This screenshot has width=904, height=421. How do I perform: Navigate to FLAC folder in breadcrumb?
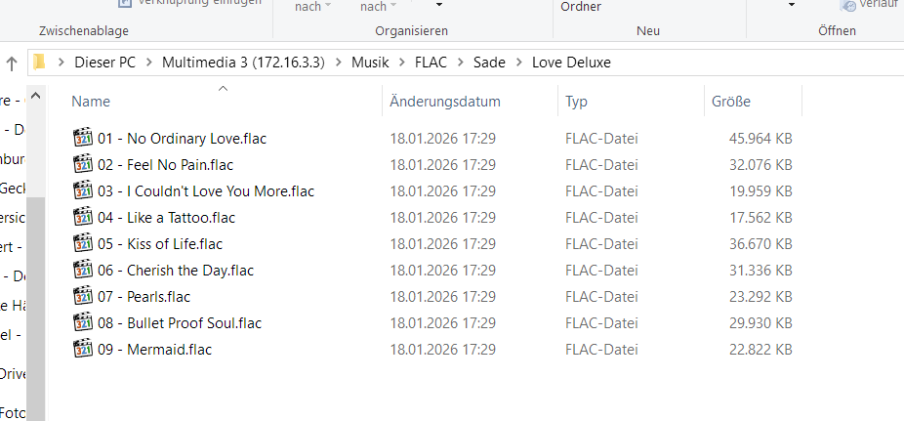click(429, 63)
